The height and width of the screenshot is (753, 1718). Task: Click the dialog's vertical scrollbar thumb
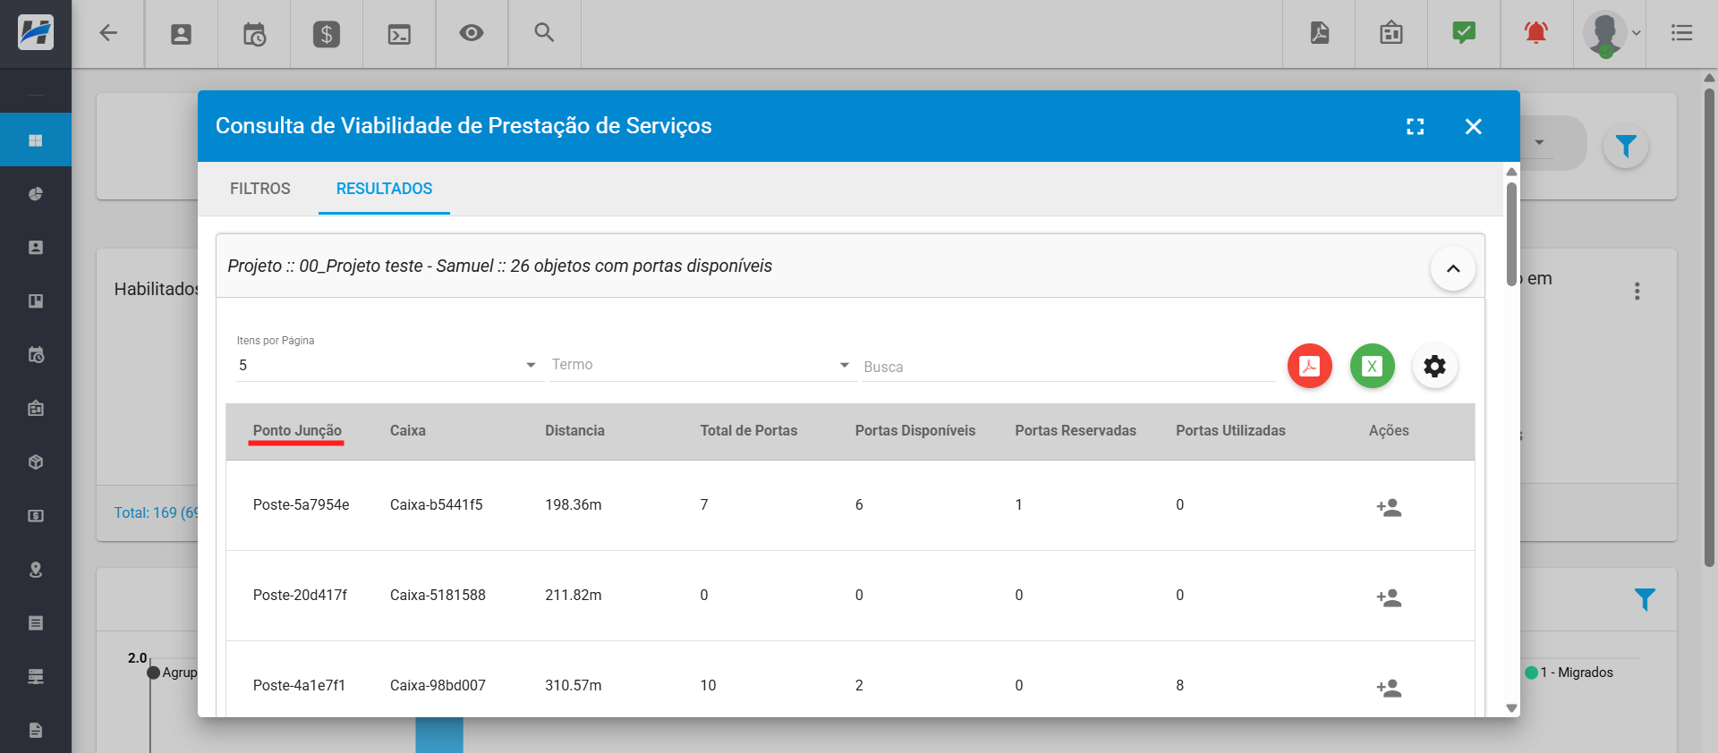pyautogui.click(x=1511, y=233)
